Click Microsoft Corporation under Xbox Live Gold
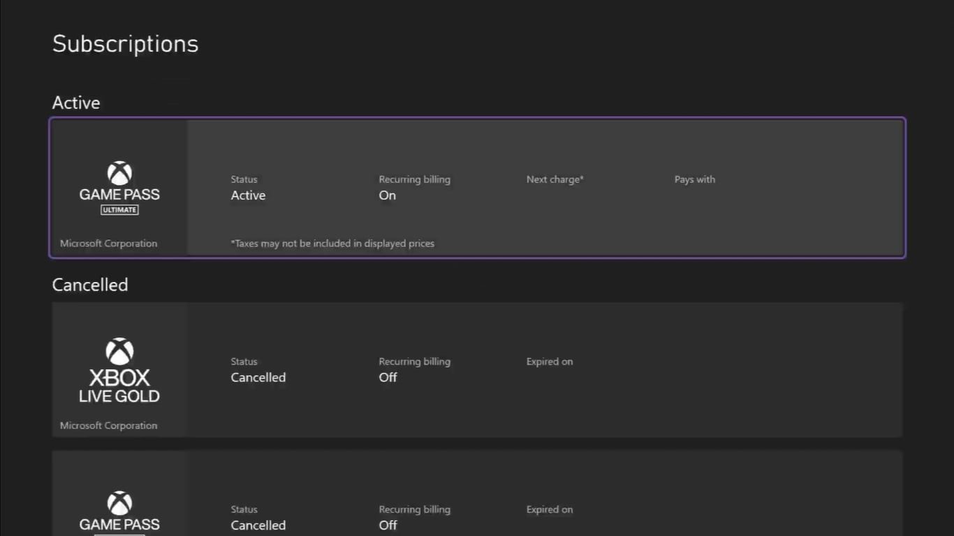This screenshot has width=954, height=536. [108, 426]
